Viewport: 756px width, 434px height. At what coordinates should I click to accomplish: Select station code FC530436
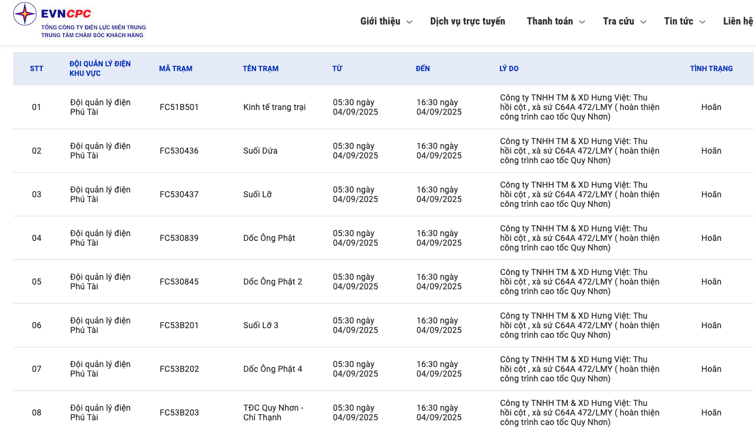179,151
